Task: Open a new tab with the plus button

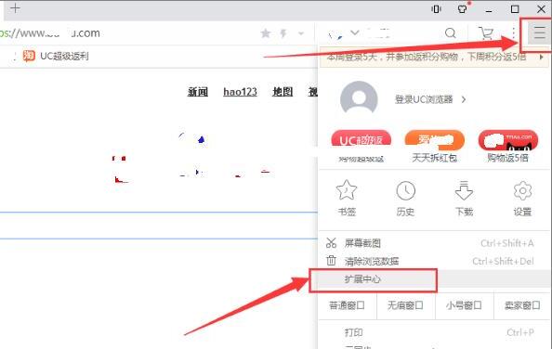Action: click(x=15, y=8)
